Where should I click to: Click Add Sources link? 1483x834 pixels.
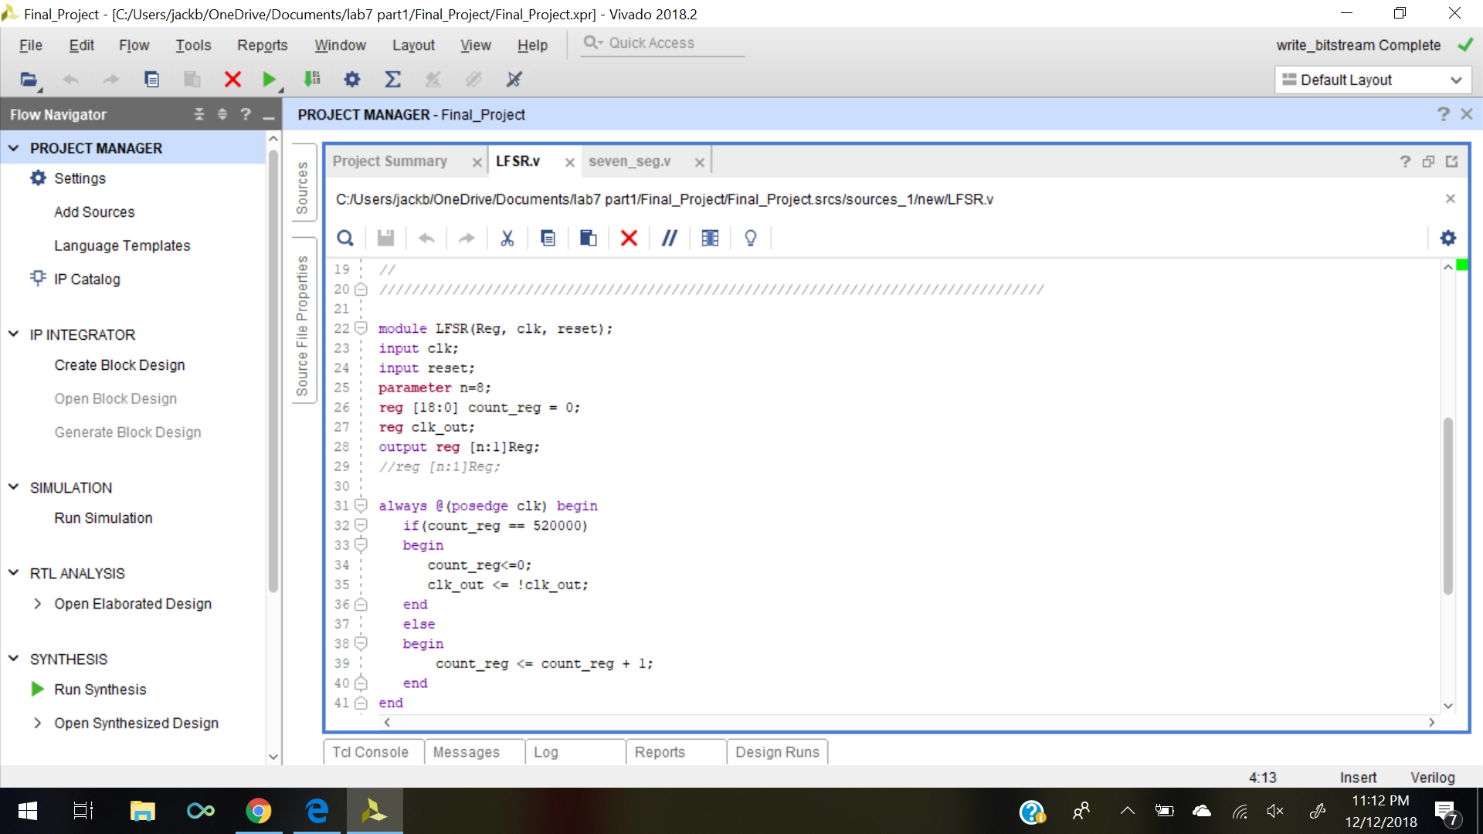pyautogui.click(x=94, y=212)
